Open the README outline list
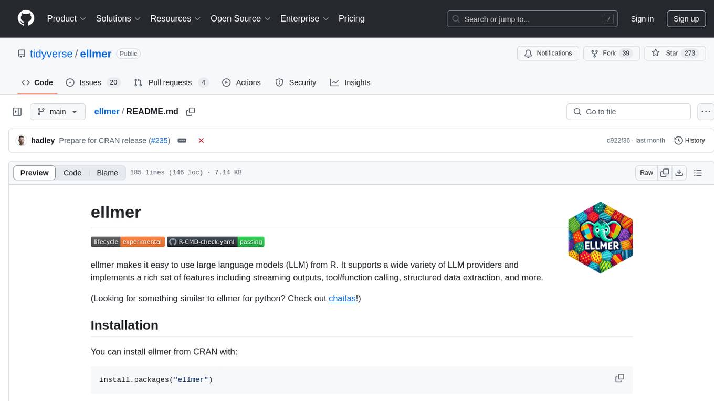This screenshot has width=714, height=401. (698, 173)
